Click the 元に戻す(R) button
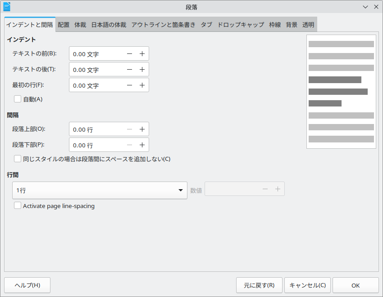Image resolution: width=383 pixels, height=297 pixels. pos(259,285)
